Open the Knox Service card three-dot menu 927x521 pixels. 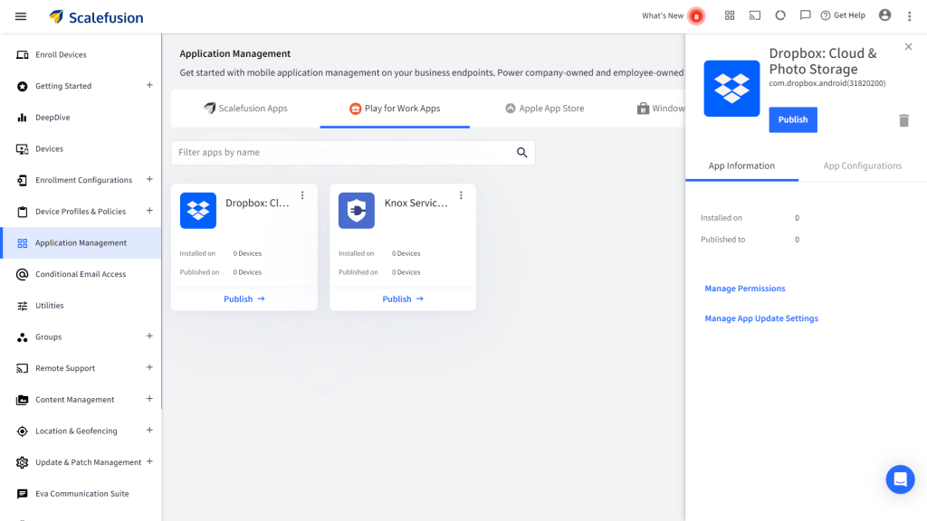coord(461,195)
